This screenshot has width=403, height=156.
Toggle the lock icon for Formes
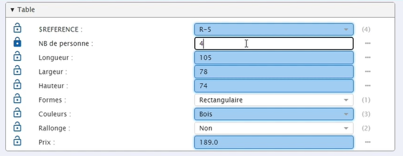click(17, 99)
